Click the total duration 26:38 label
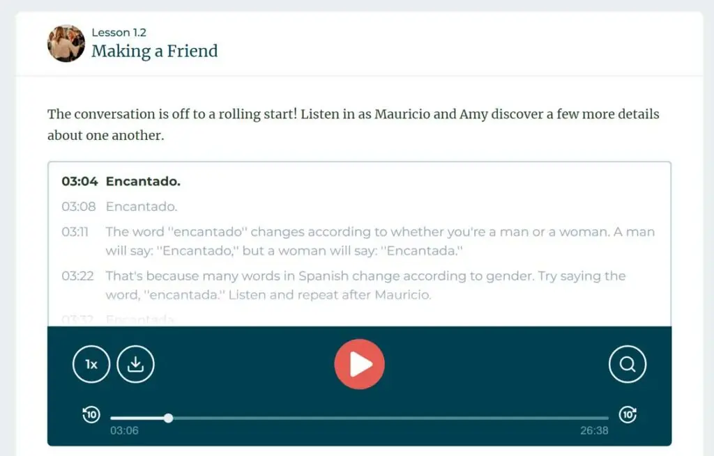 [x=594, y=430]
